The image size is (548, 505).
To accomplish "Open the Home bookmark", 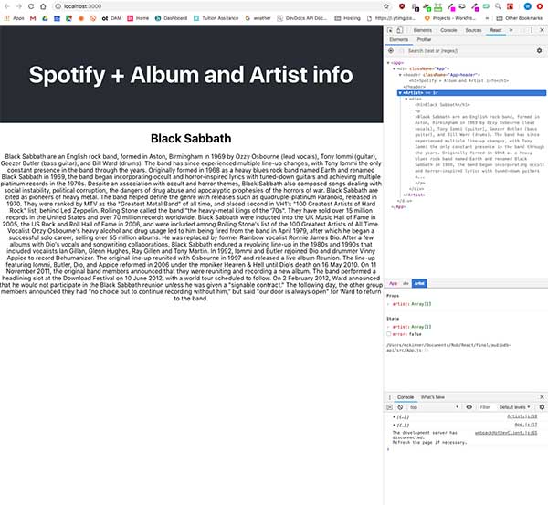I will pyautogui.click(x=138, y=18).
